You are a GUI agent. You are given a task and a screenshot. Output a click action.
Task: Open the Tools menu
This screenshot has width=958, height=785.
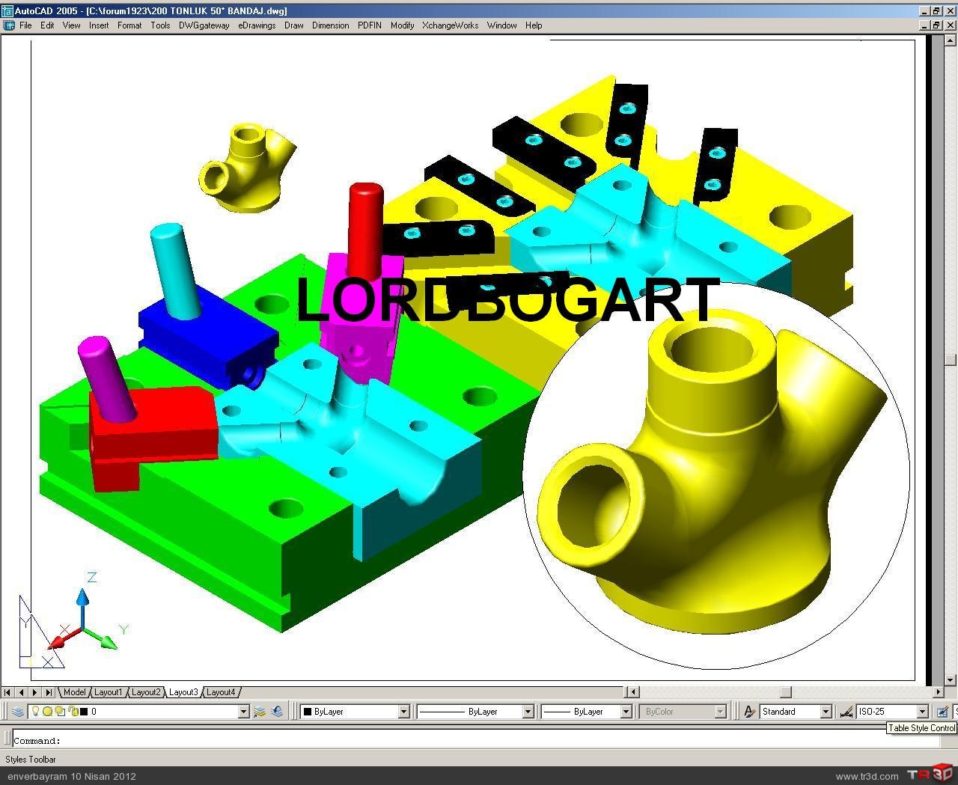tap(160, 25)
